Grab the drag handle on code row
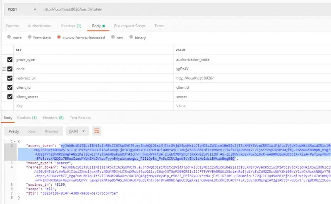The height and width of the screenshot is (204, 331). click(x=4, y=69)
